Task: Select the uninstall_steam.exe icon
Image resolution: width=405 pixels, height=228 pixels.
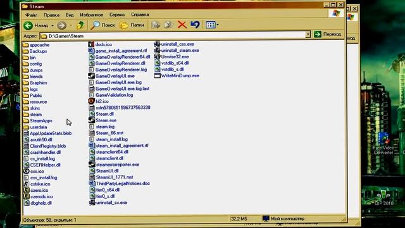Action: 157,50
